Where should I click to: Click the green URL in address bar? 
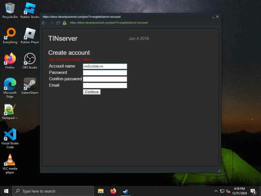click(109, 23)
